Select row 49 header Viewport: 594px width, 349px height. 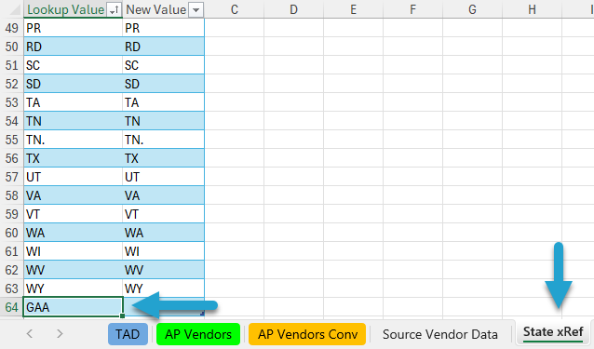[12, 28]
